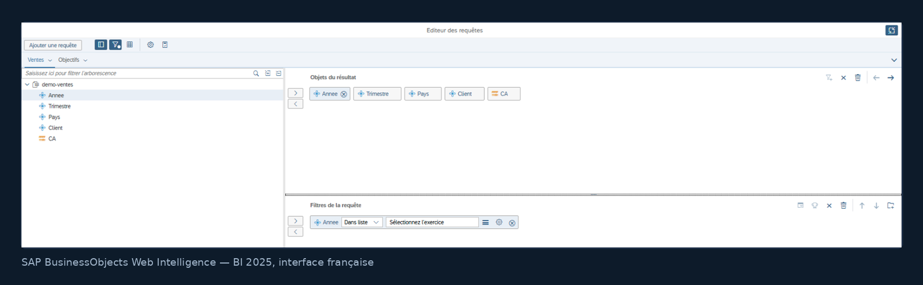Toggle the universe outline panel icon
Screen dimensions: 923x285
click(x=101, y=45)
